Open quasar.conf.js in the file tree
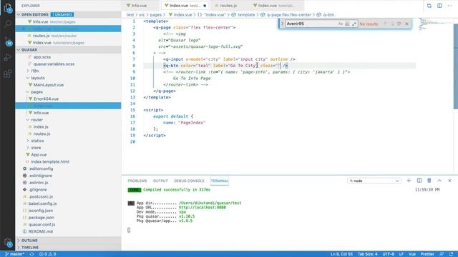This screenshot has width=458, height=257. (x=42, y=224)
